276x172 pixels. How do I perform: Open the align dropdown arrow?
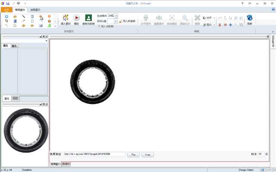click(x=214, y=18)
